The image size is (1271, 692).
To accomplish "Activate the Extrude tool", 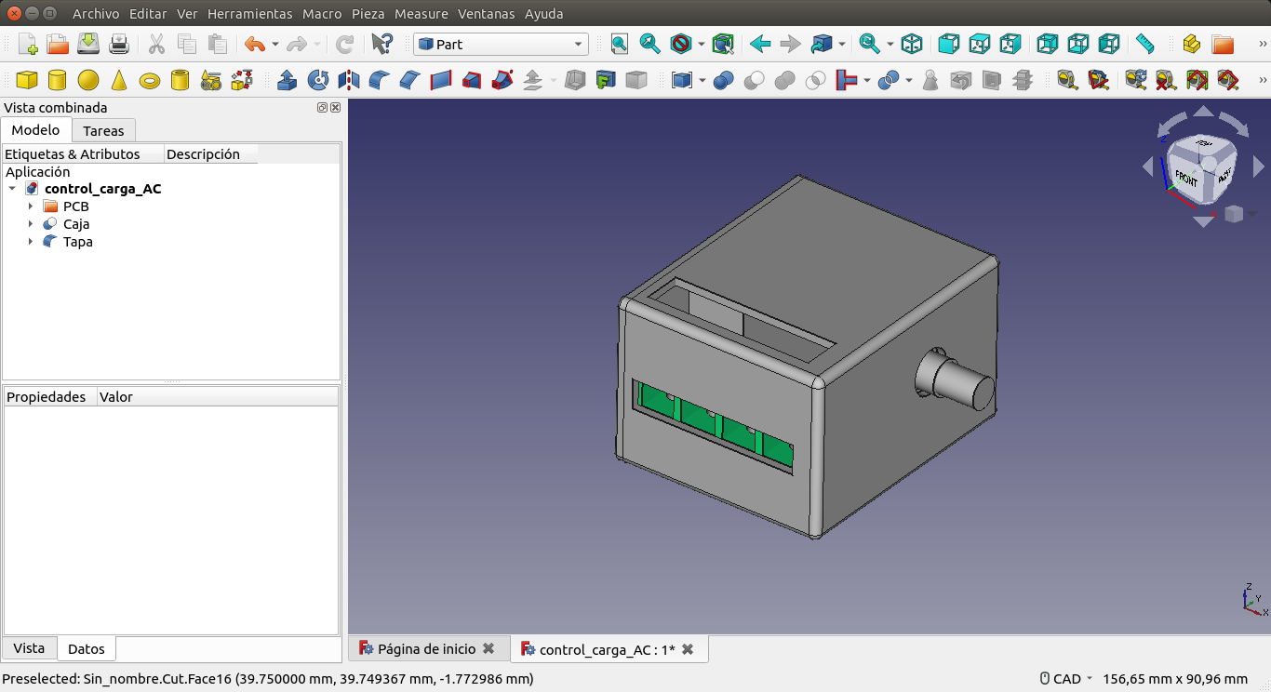I will (x=288, y=81).
